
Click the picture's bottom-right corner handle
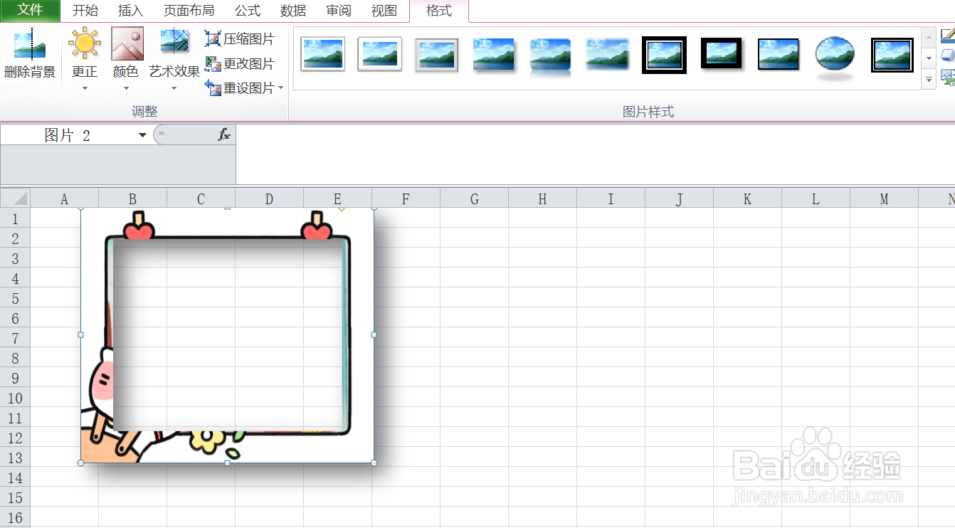pyautogui.click(x=374, y=463)
